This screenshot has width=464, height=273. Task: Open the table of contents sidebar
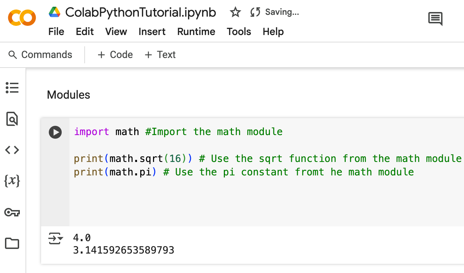(x=12, y=88)
